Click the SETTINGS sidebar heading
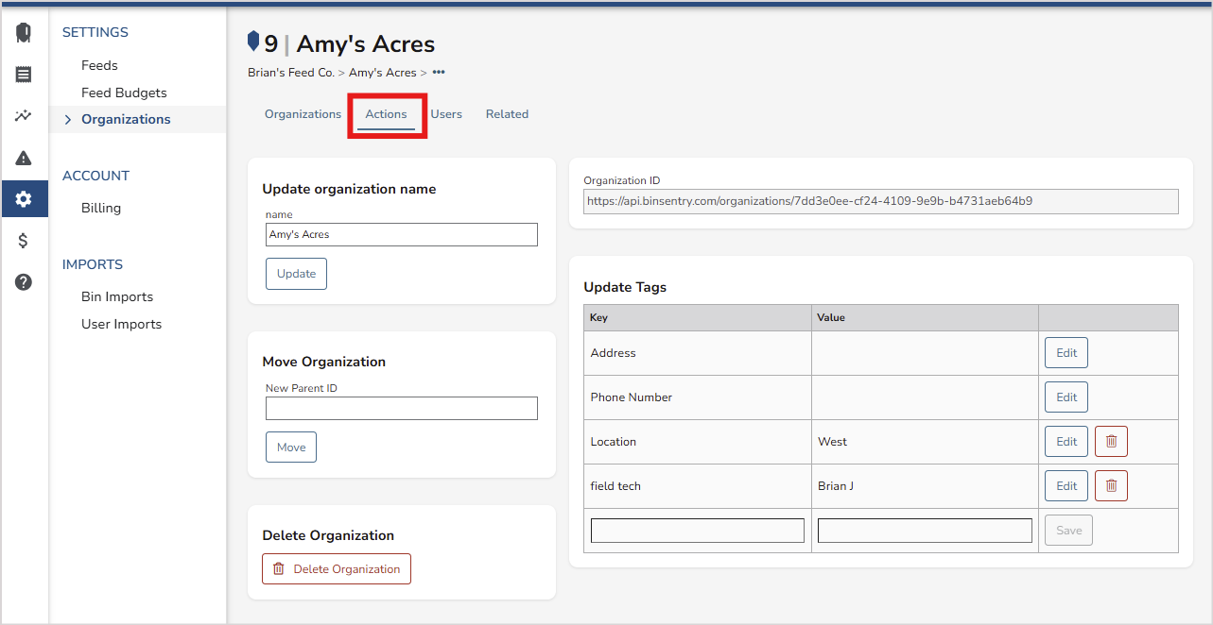This screenshot has width=1213, height=625. (95, 32)
